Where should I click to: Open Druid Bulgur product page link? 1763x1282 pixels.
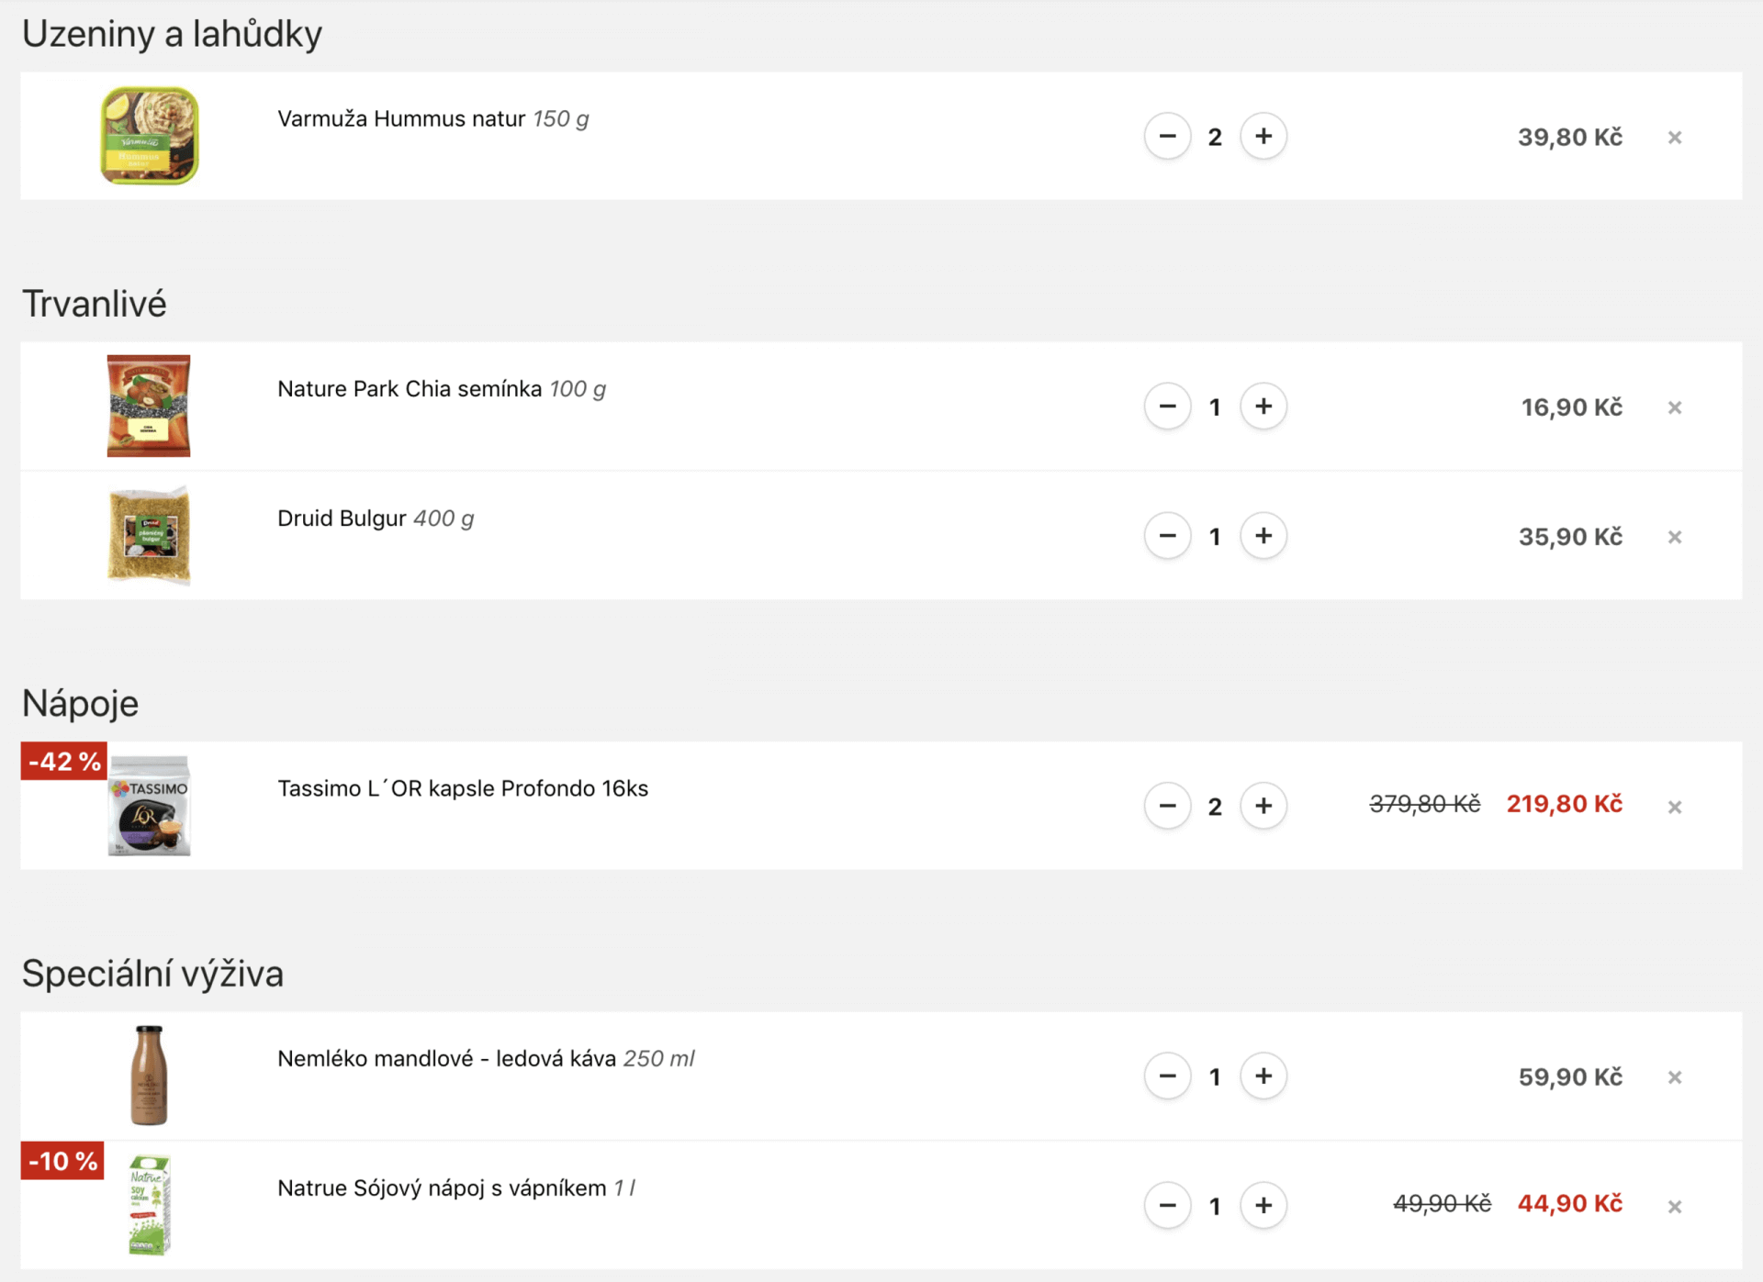[342, 518]
